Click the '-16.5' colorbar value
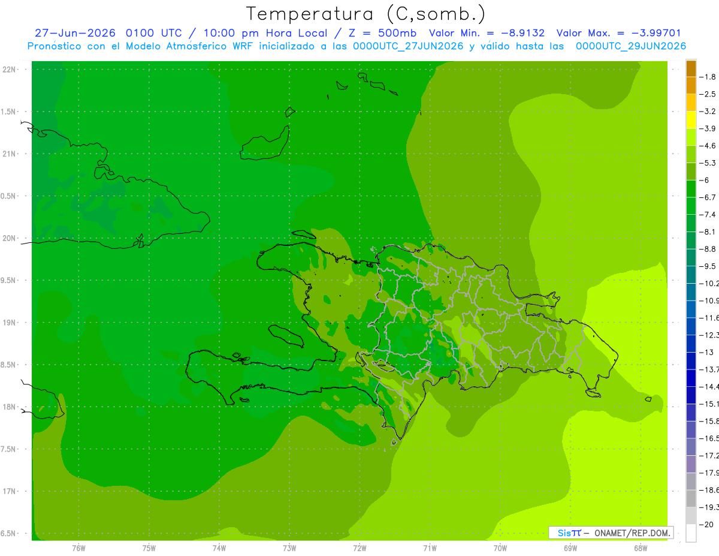The width and height of the screenshot is (719, 556). pos(709,438)
